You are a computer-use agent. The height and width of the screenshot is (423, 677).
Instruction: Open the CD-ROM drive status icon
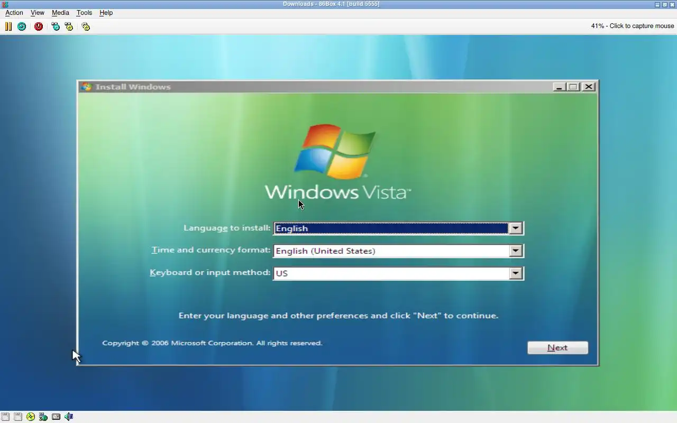31,417
